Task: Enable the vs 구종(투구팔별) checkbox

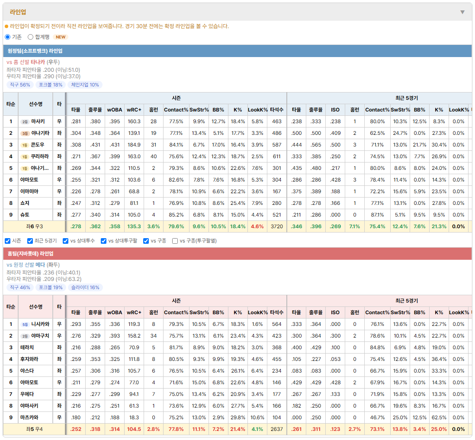Action: [x=175, y=241]
